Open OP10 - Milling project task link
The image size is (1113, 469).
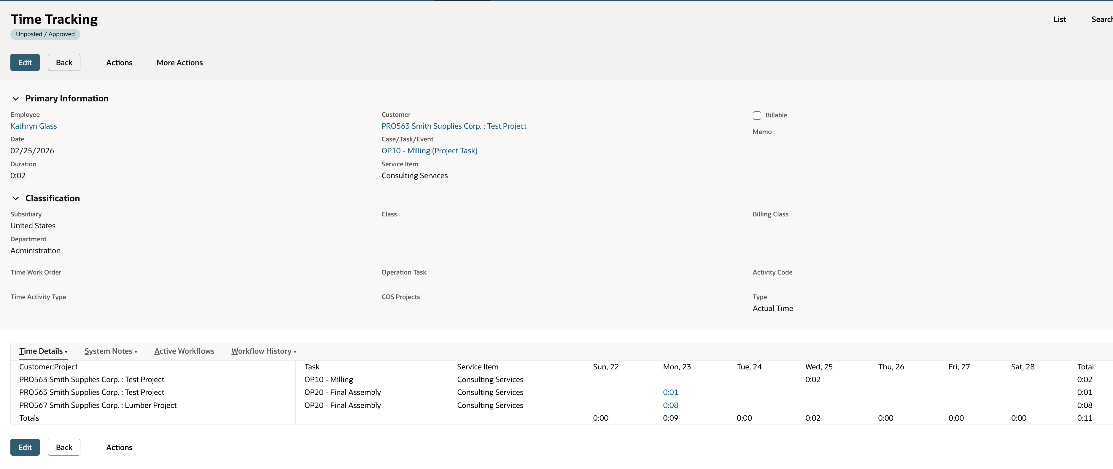[429, 151]
